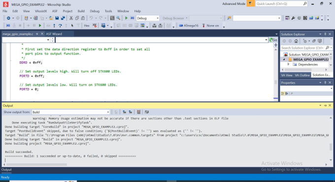
Task: Click the Output panel vertical scrollbar thumb
Action: click(x=331, y=147)
